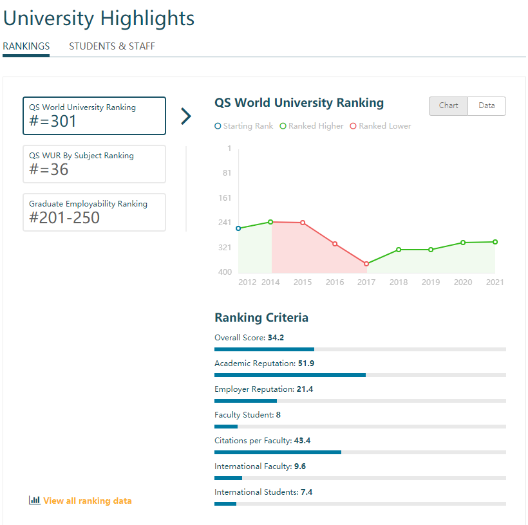Image resolution: width=528 pixels, height=525 pixels.
Task: Click the International Students progress bar
Action: click(360, 504)
